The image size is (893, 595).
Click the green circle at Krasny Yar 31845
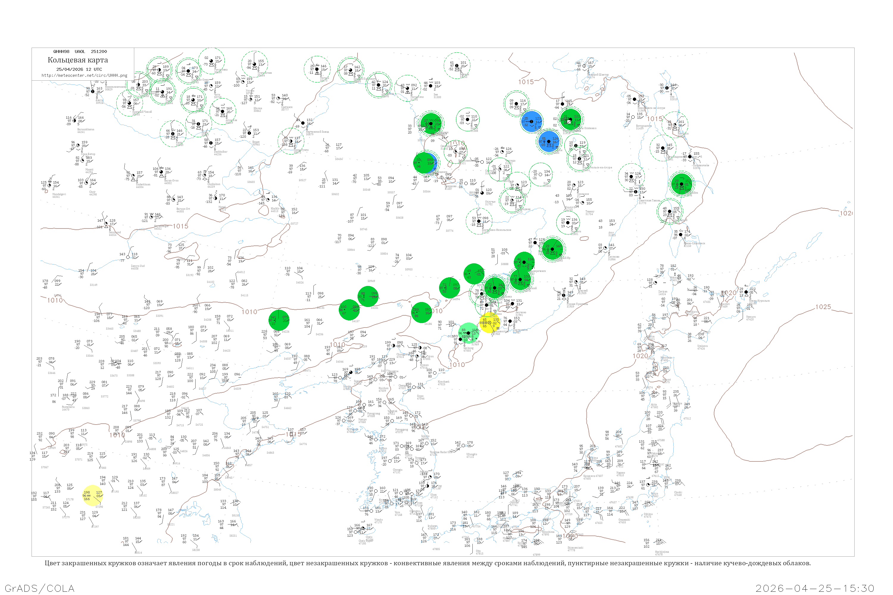(552, 249)
